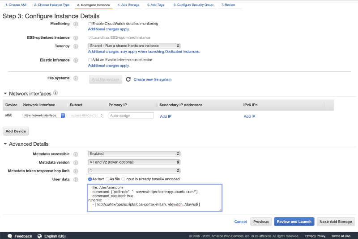
Task: Click the Feedback label in the footer
Action: click(x=23, y=236)
